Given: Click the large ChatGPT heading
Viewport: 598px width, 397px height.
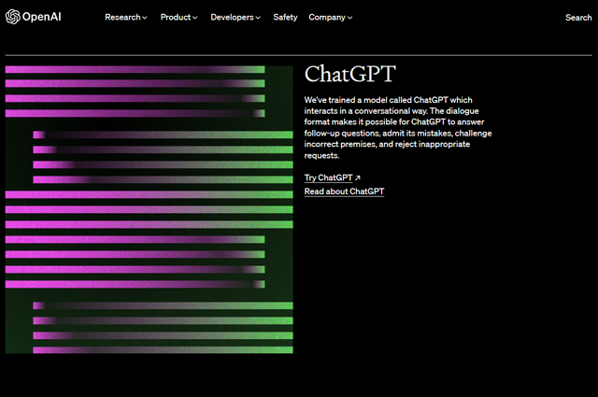Looking at the screenshot, I should pyautogui.click(x=350, y=75).
